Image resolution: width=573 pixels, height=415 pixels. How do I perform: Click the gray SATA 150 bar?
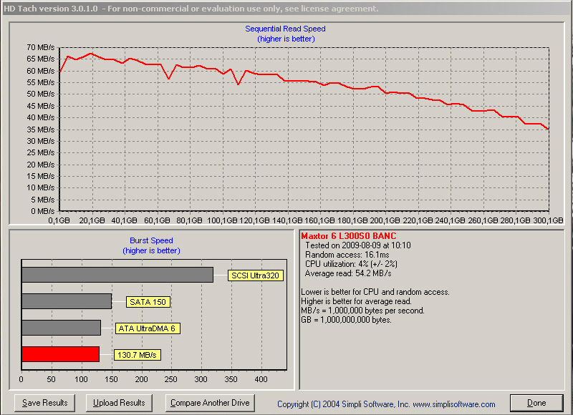click(67, 301)
